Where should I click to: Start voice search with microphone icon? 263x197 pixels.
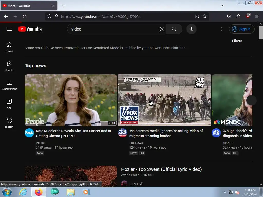192,29
